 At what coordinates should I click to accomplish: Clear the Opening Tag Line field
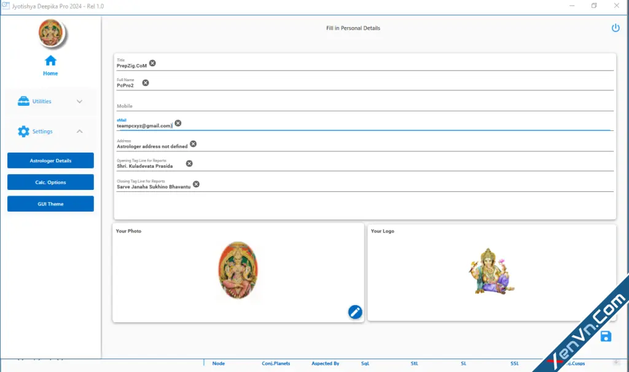point(189,164)
